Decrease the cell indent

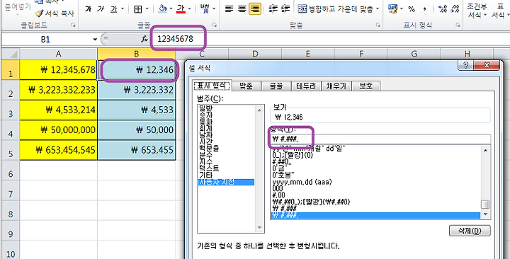click(273, 9)
